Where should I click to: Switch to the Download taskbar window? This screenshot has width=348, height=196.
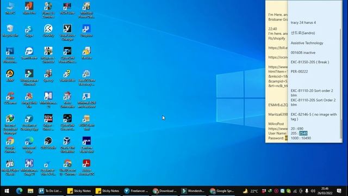click(x=165, y=191)
